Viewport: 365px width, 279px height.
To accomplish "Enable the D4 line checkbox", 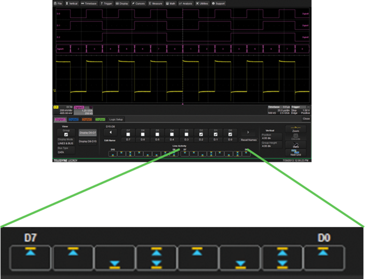I will point(172,134).
